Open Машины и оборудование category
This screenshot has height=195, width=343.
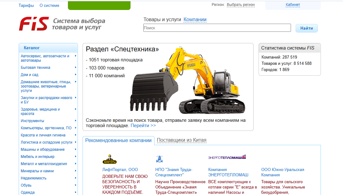(43, 150)
